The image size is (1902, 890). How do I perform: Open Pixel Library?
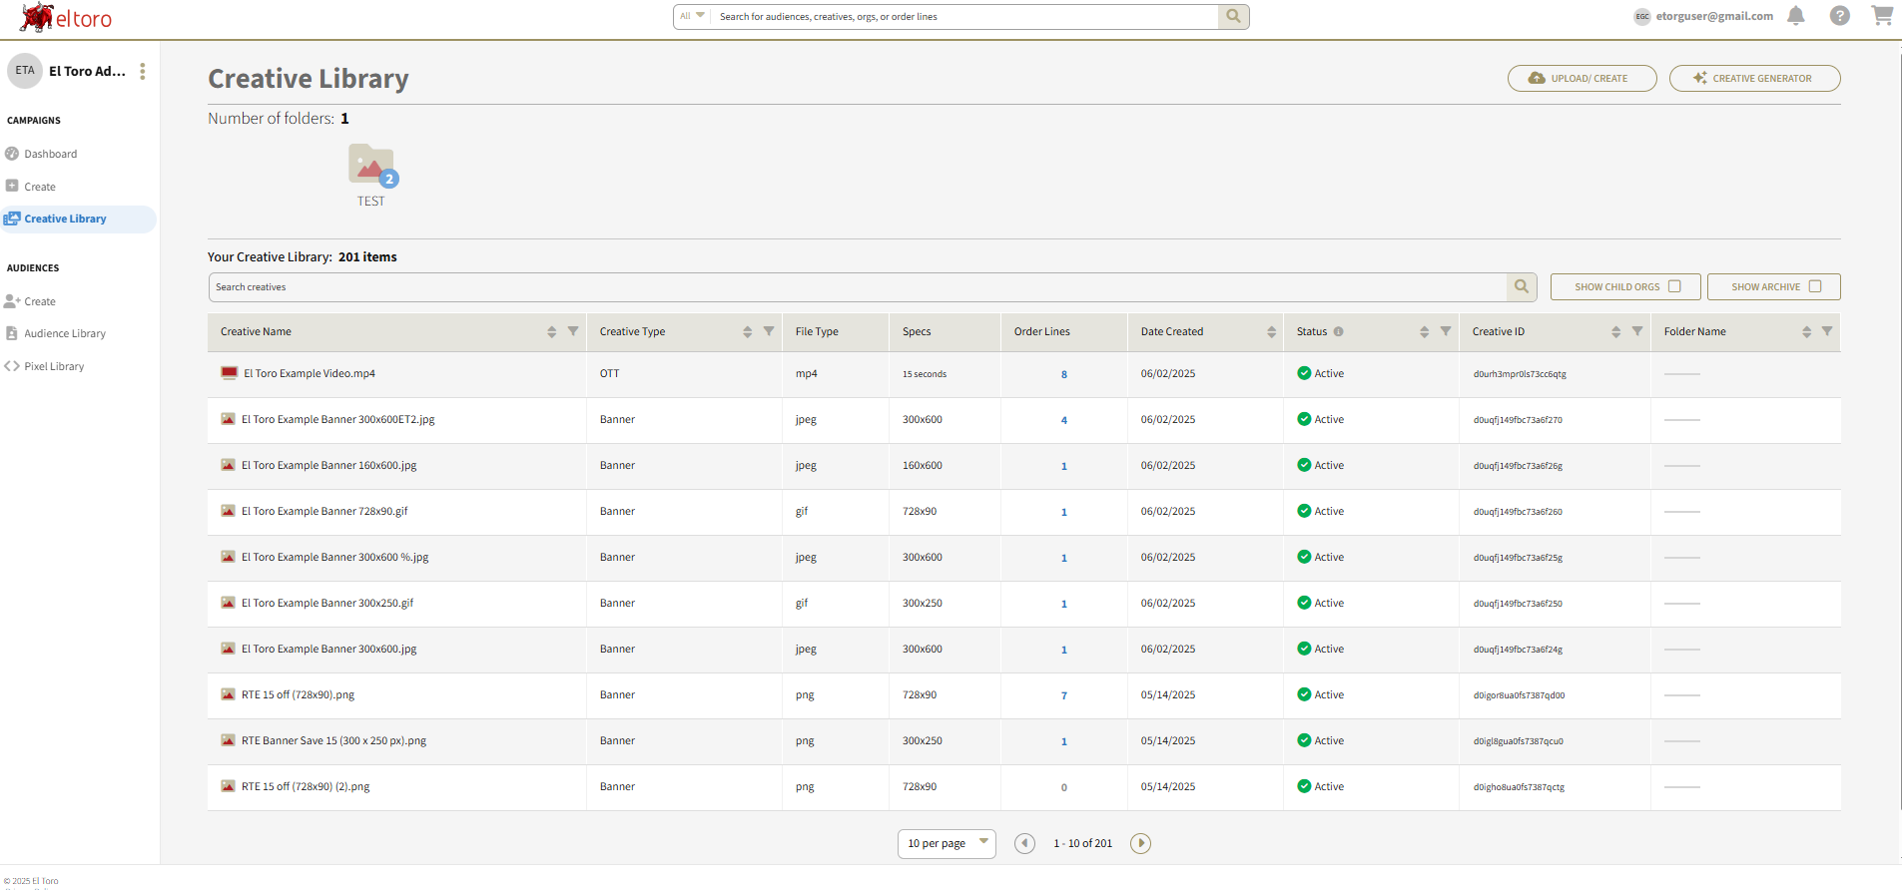coord(54,367)
